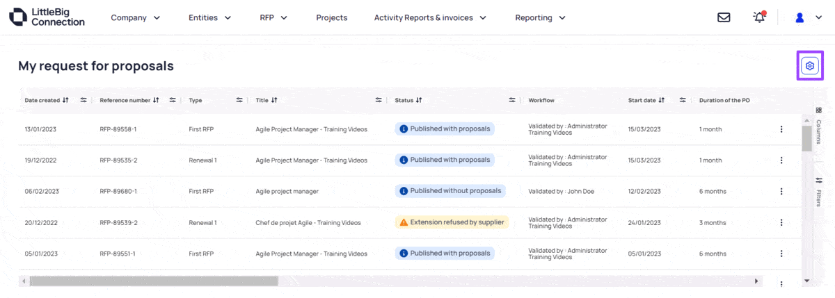The width and height of the screenshot is (835, 298).
Task: Expand the Company menu
Action: click(136, 17)
